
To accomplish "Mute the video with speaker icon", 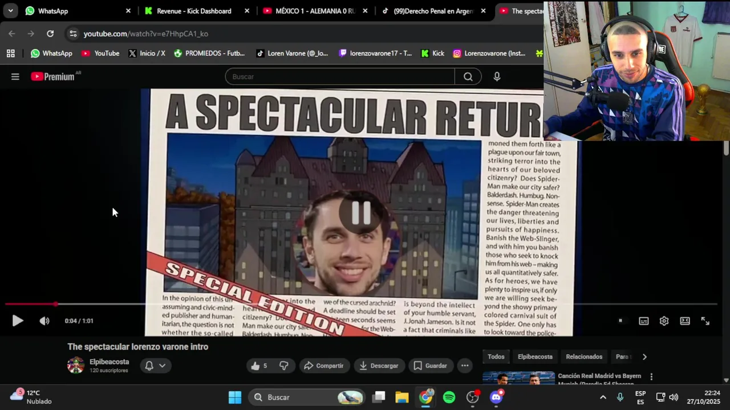I will [x=44, y=321].
